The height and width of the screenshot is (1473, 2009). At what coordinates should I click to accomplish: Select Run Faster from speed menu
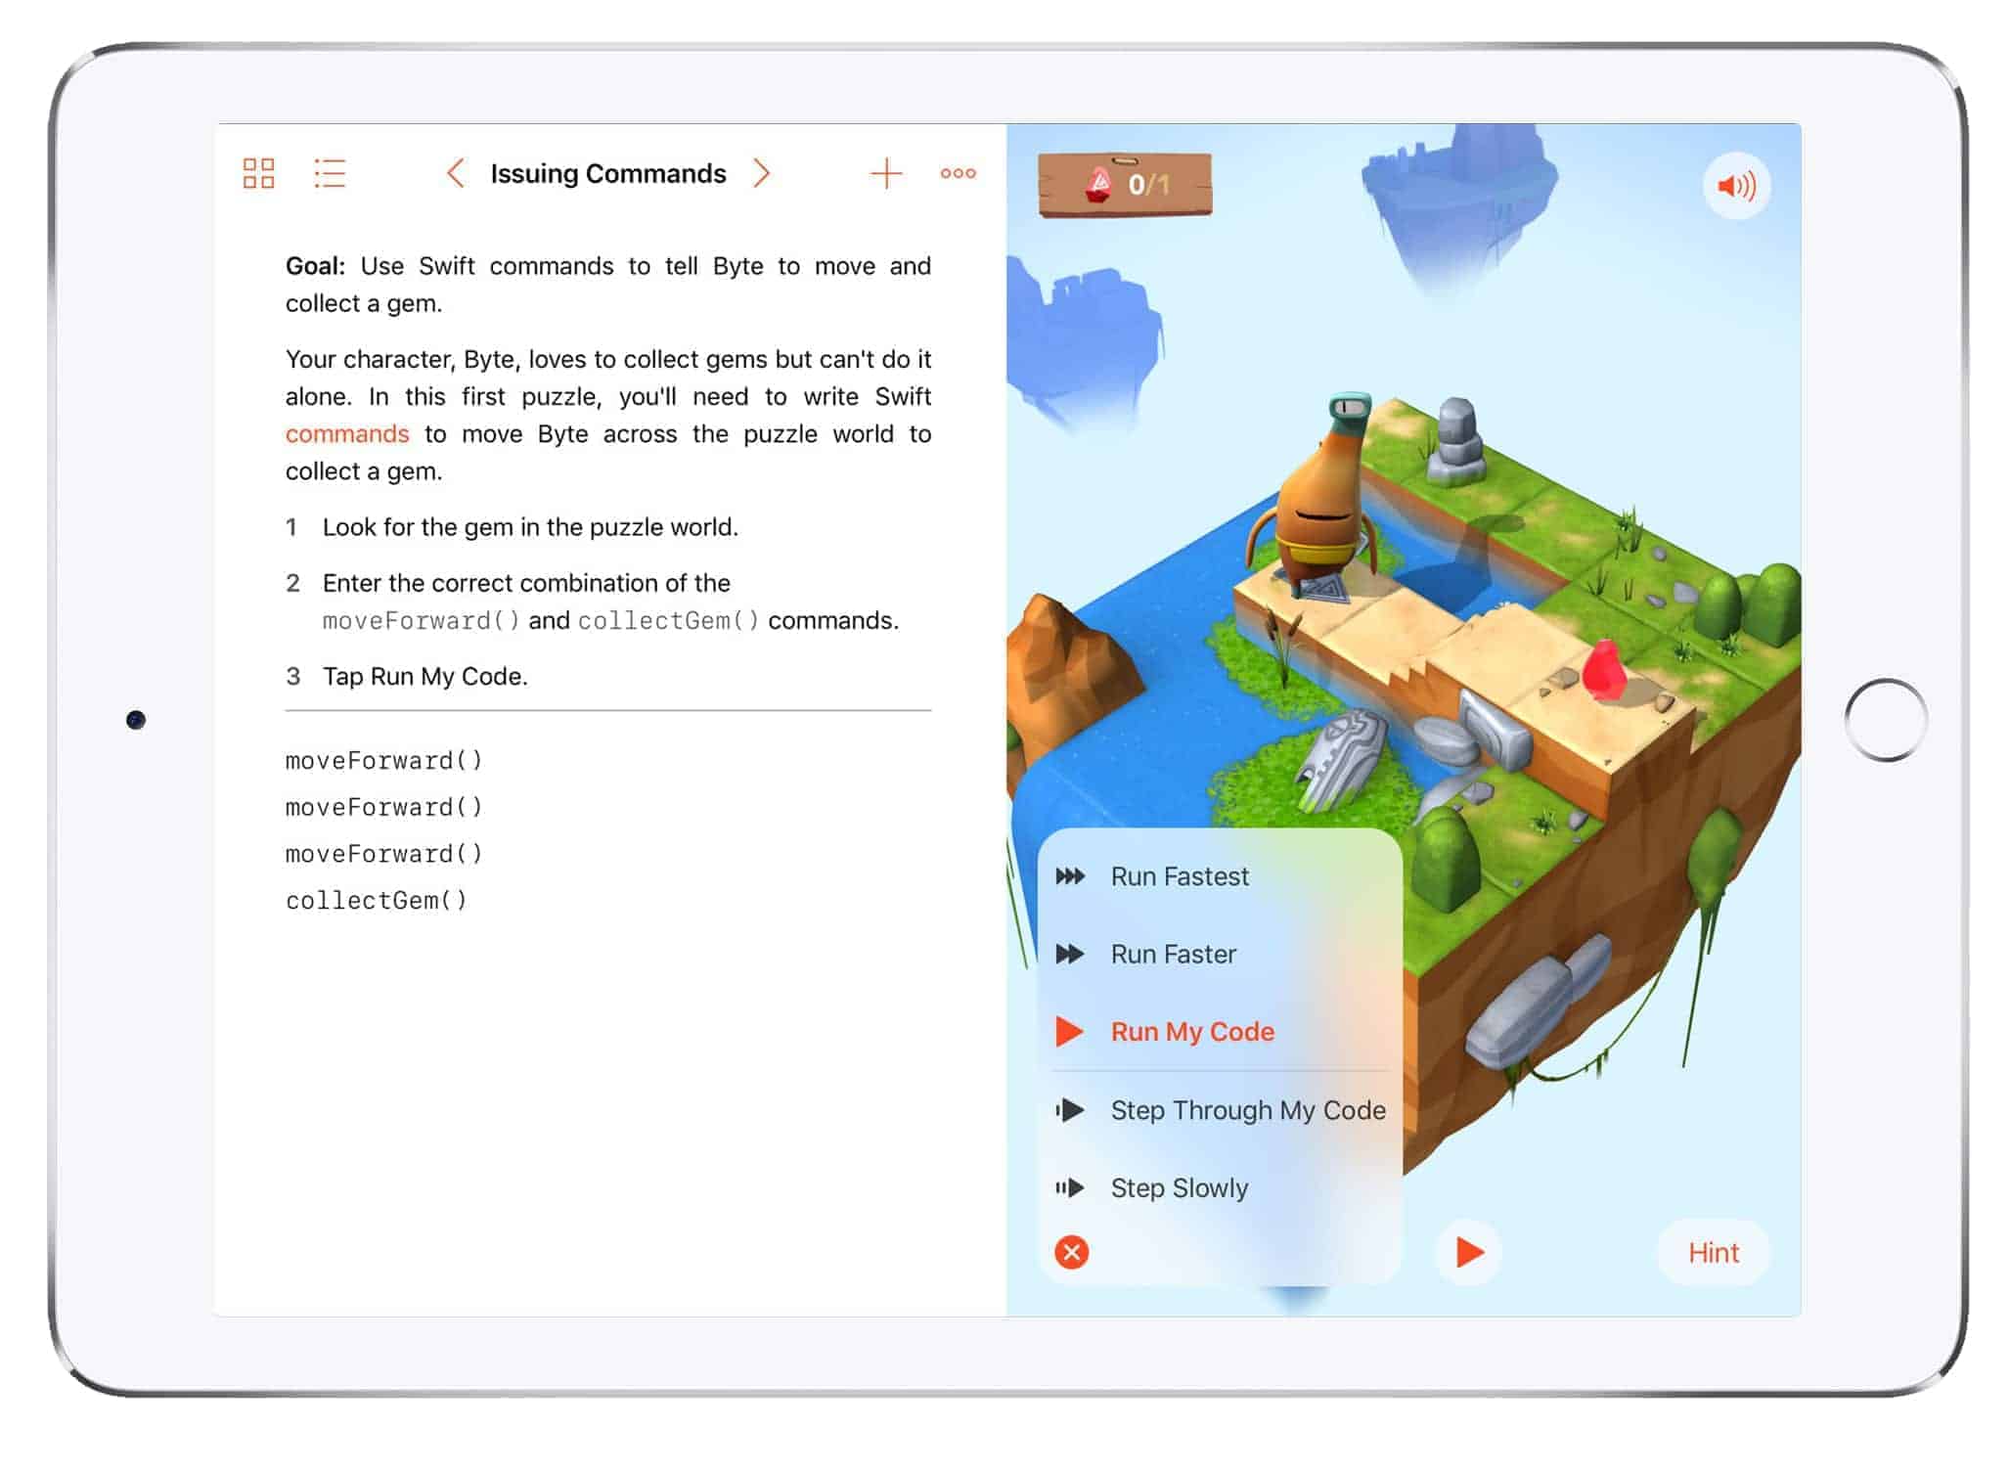[1221, 954]
